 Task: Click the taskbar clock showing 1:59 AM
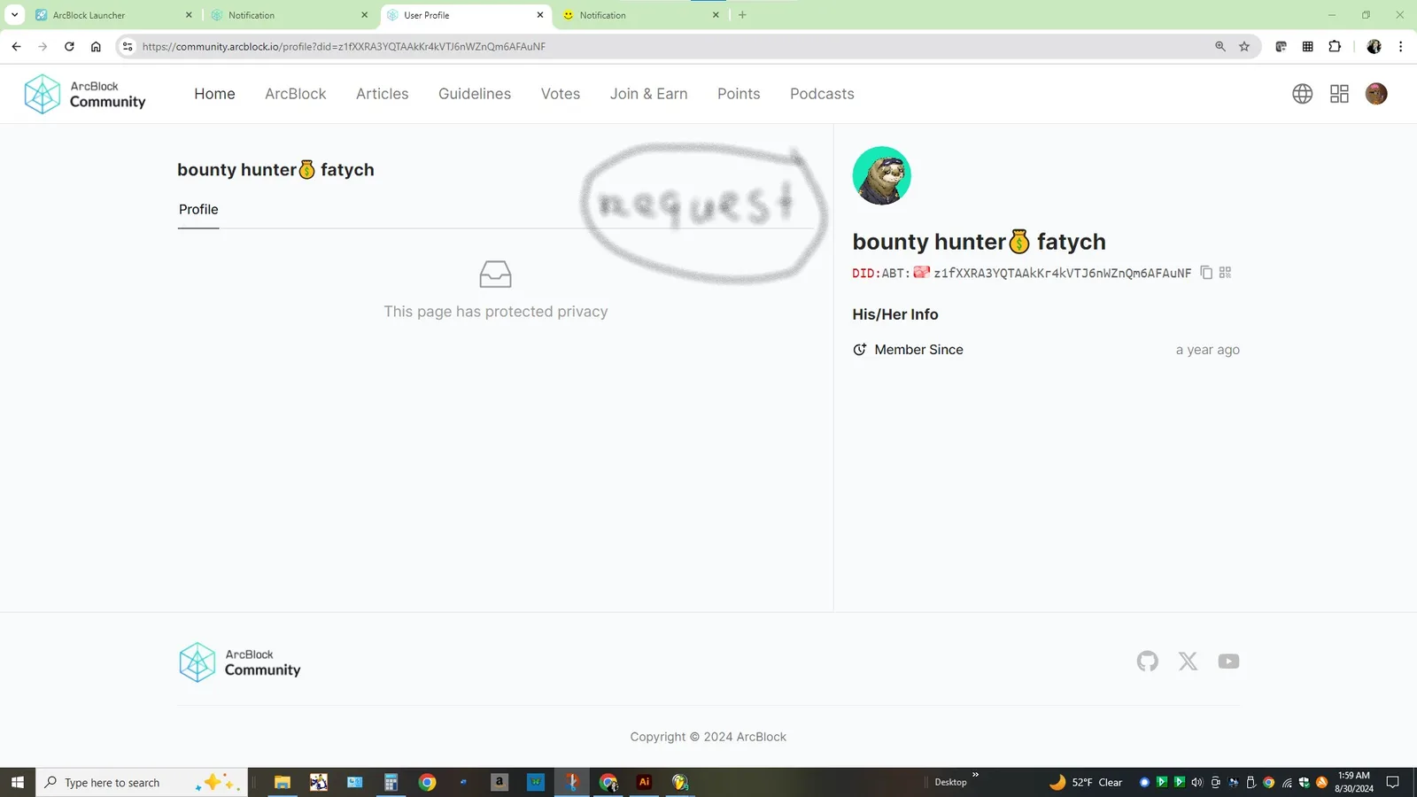click(x=1354, y=782)
